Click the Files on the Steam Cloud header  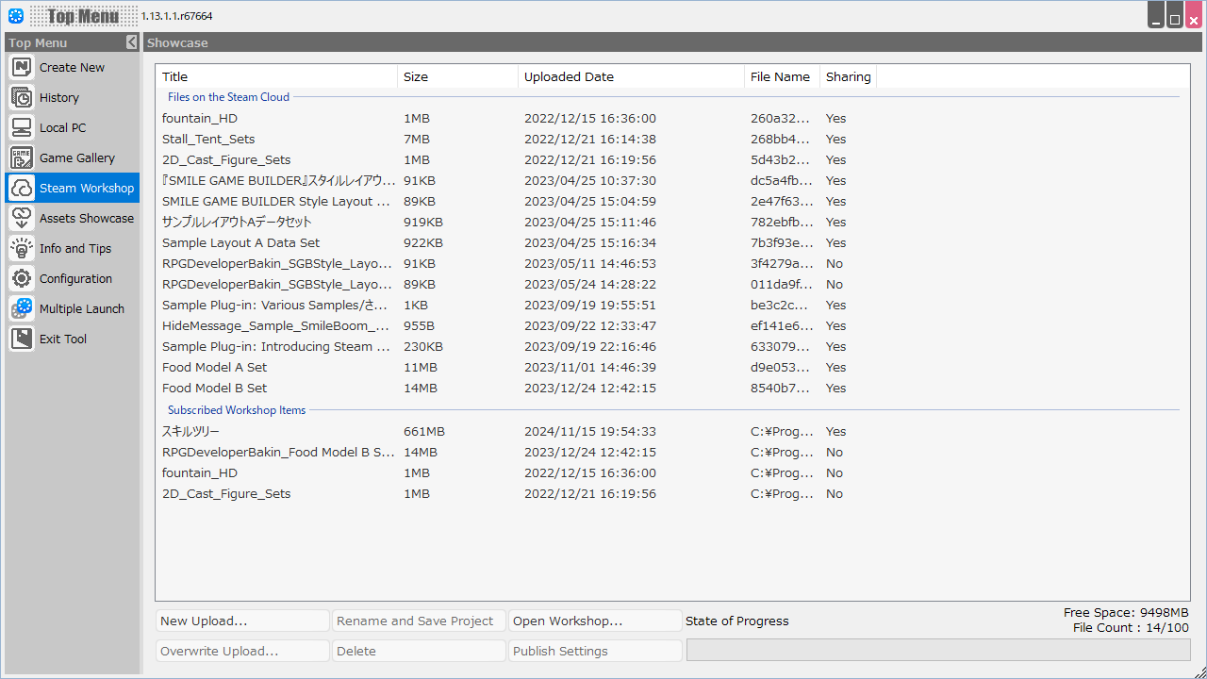(228, 97)
